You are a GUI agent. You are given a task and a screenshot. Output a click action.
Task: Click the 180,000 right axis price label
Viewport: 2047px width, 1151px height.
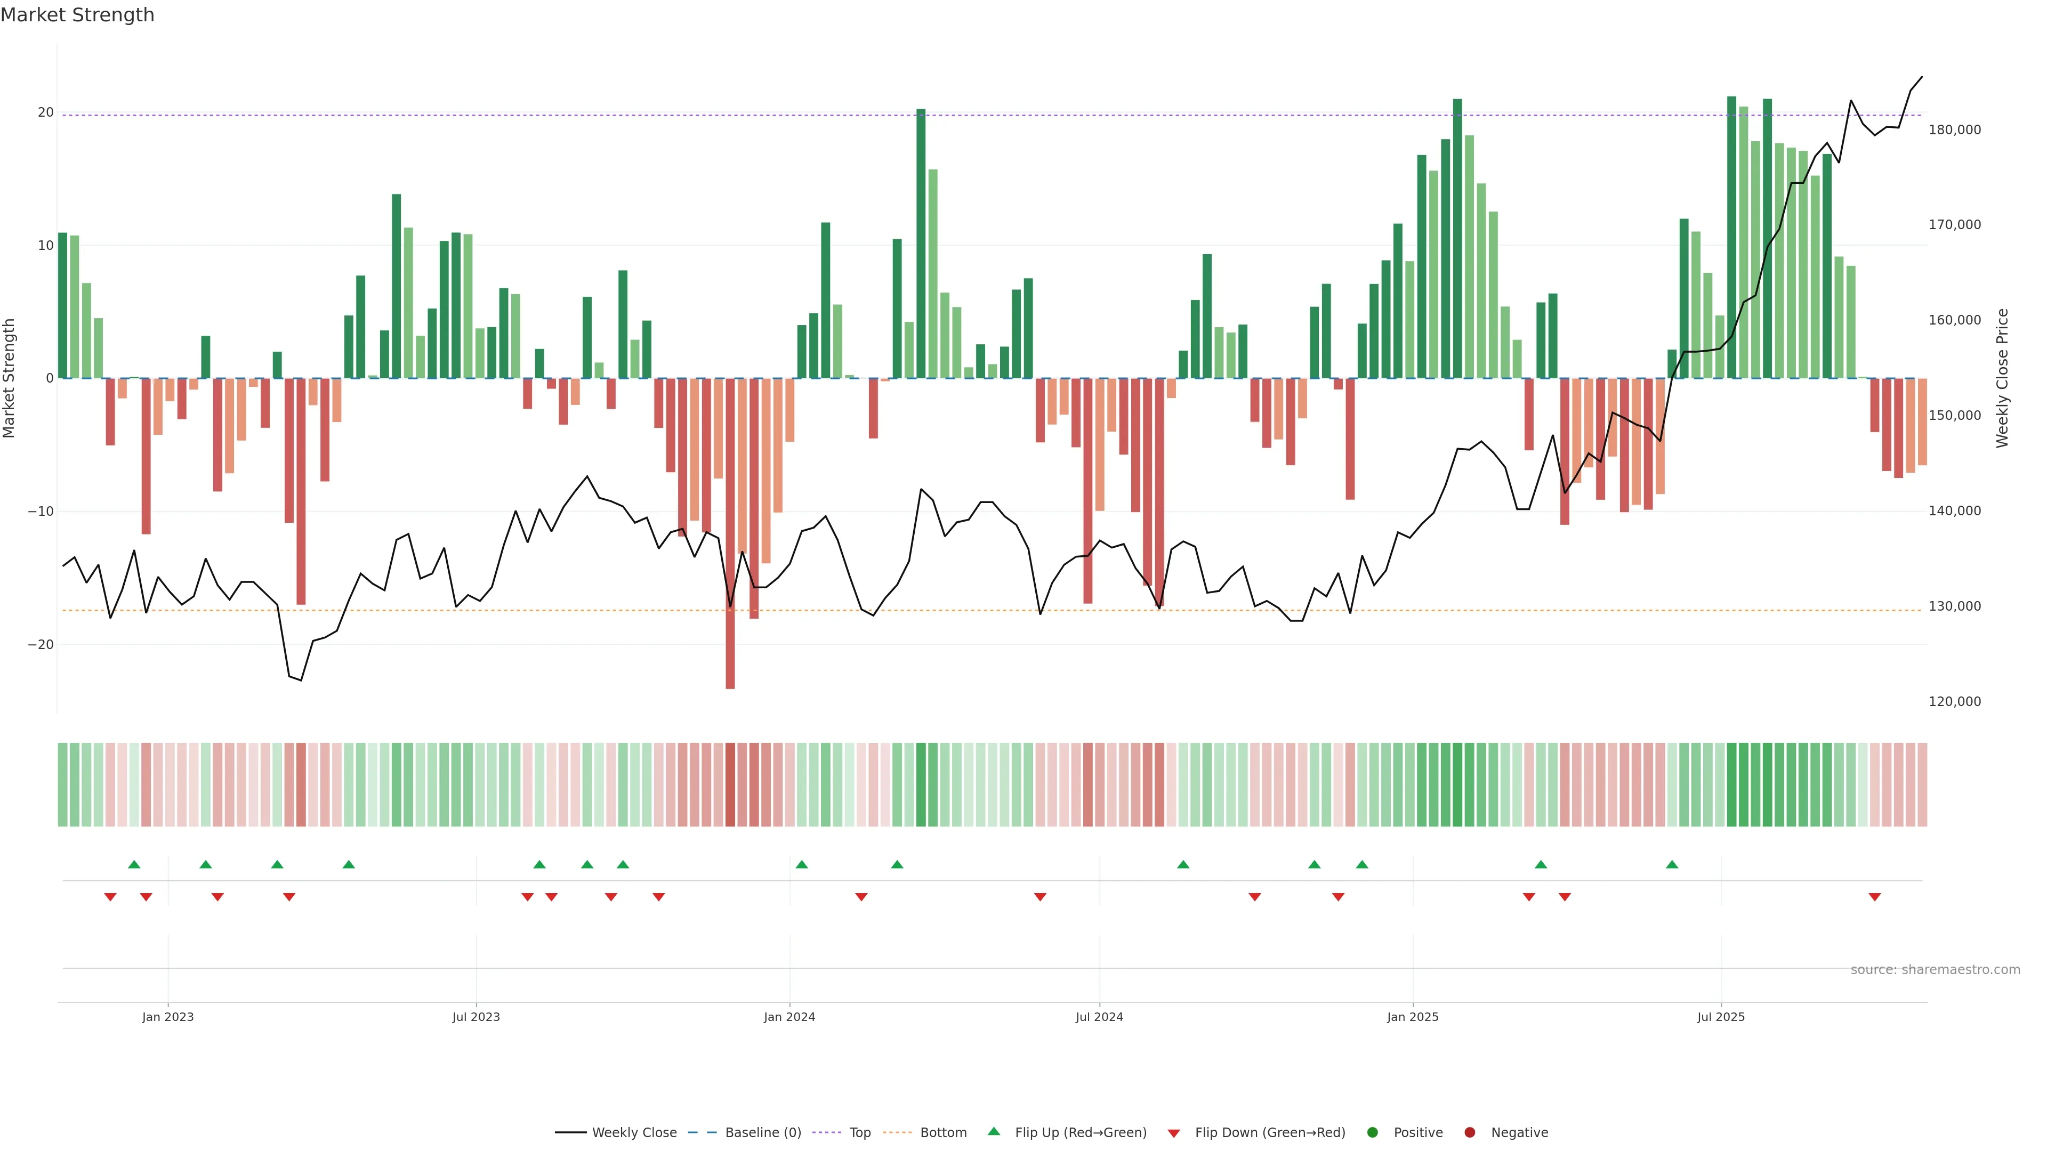pyautogui.click(x=1955, y=129)
